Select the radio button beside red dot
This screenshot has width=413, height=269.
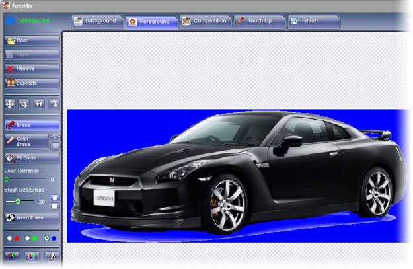(9, 239)
